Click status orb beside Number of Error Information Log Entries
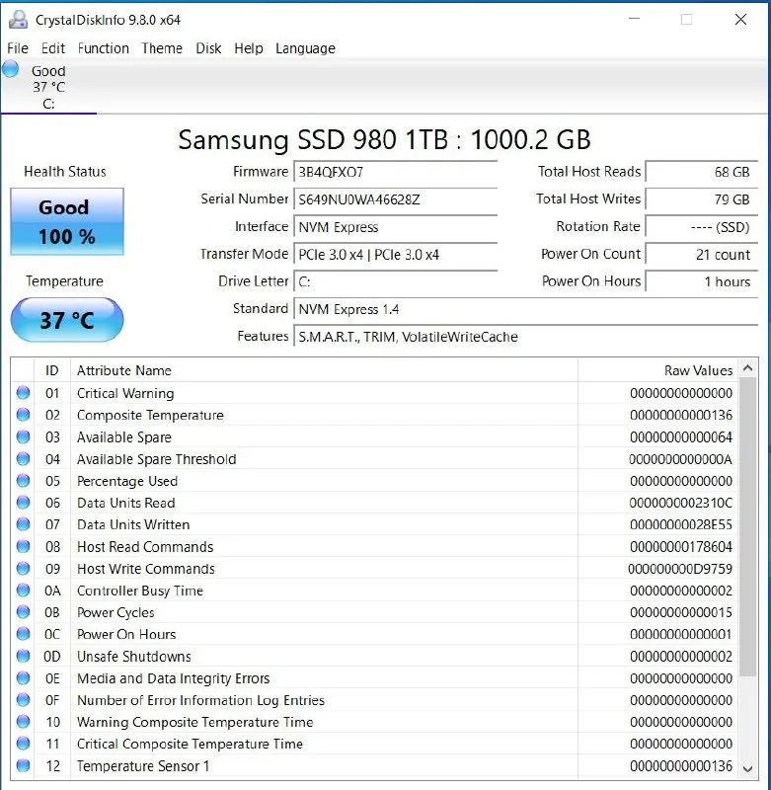Screen dimensions: 771x790 point(23,700)
